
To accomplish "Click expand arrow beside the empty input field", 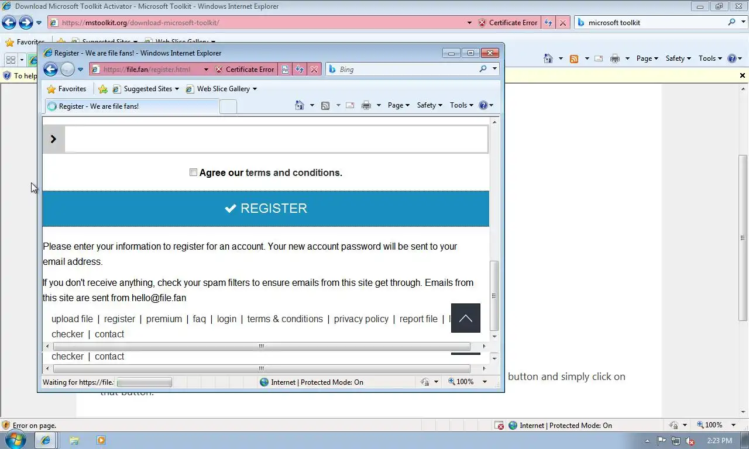I will click(53, 139).
